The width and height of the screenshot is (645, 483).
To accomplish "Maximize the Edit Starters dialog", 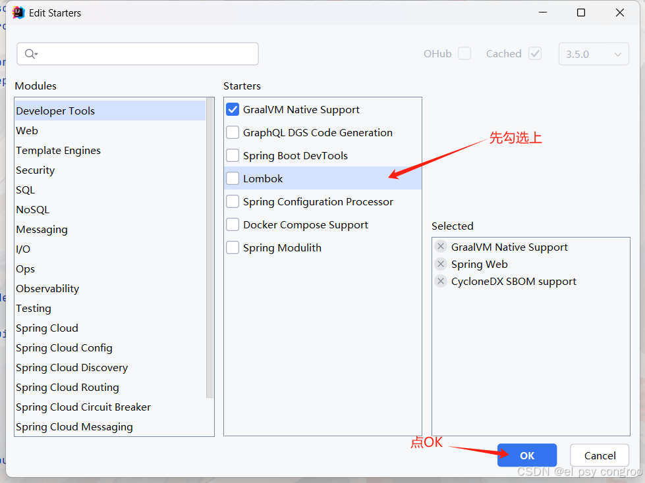I will pyautogui.click(x=581, y=13).
